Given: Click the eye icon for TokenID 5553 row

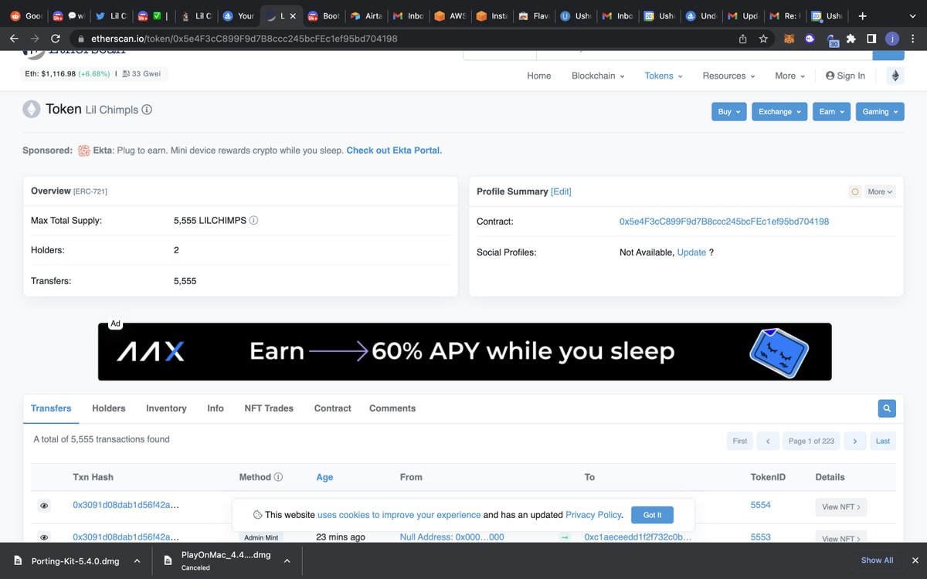Looking at the screenshot, I should point(44,537).
